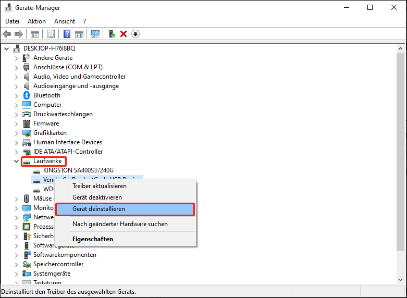Select the Speichercontroller label
Image resolution: width=407 pixels, height=298 pixels.
click(x=58, y=264)
